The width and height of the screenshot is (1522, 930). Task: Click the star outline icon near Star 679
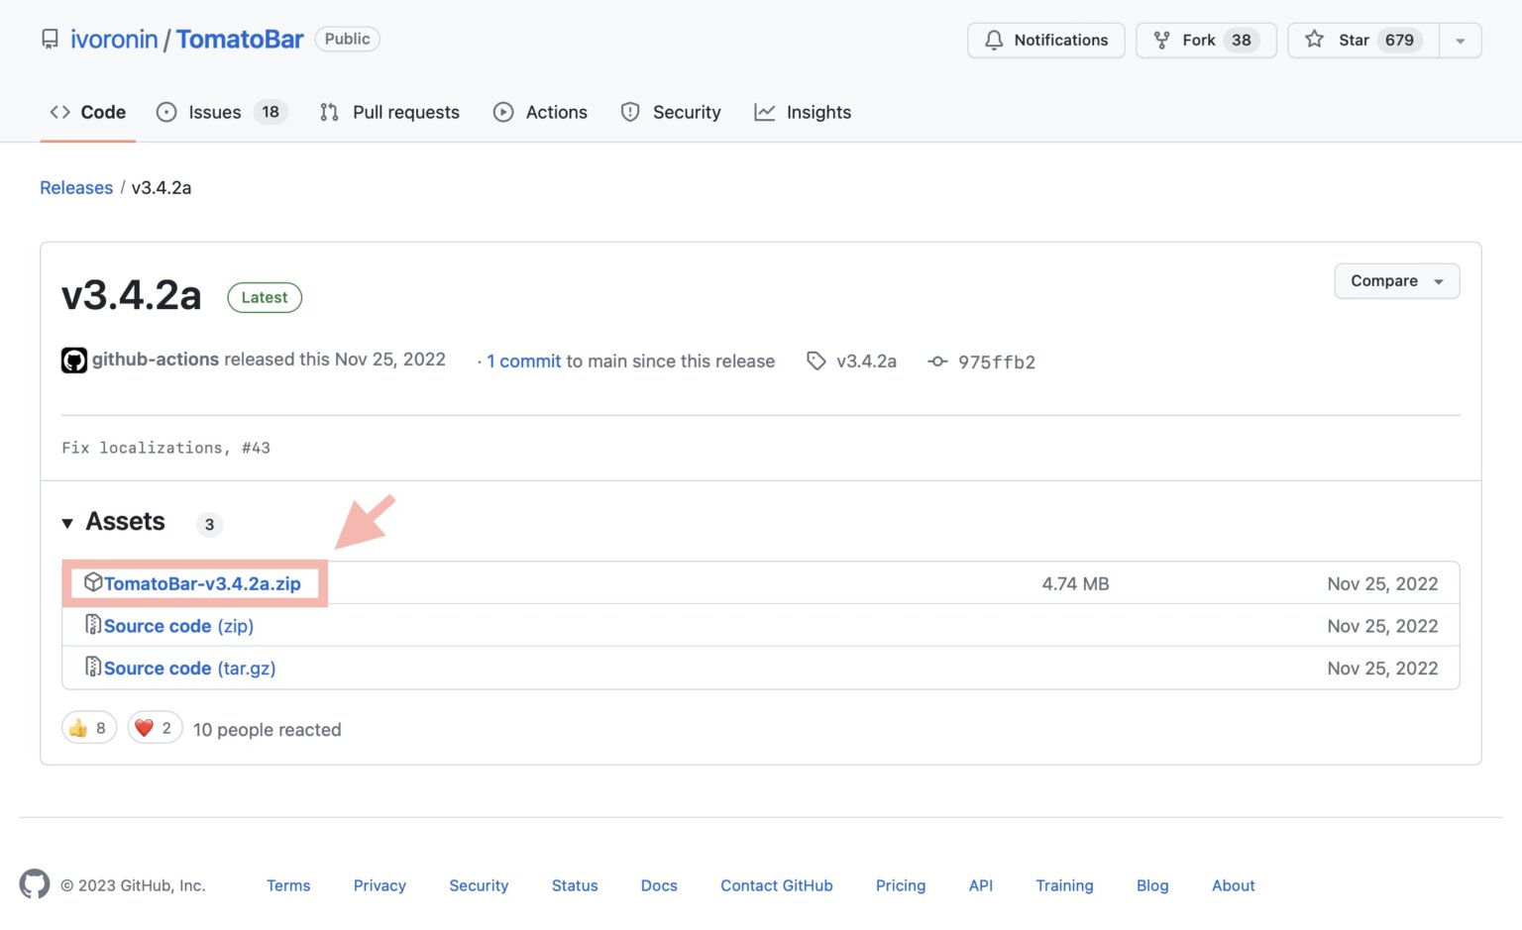point(1314,40)
